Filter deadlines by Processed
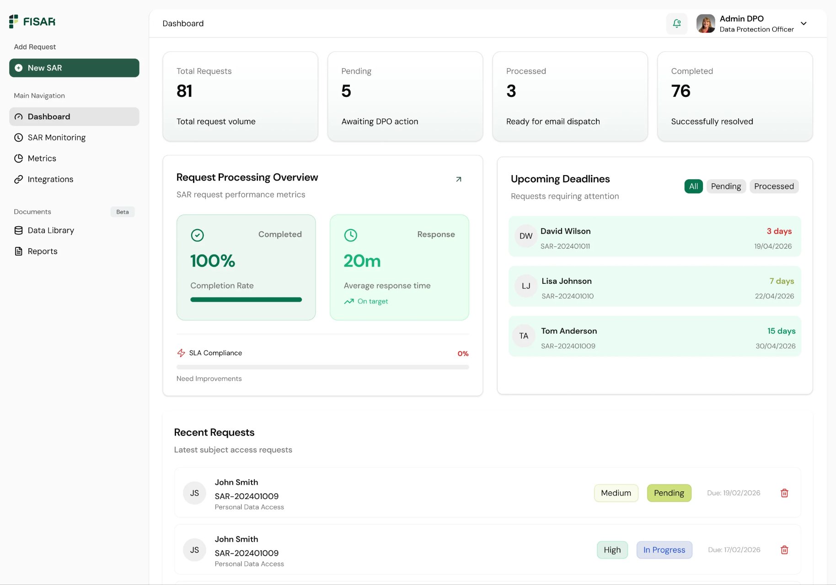836x585 pixels. pos(774,186)
